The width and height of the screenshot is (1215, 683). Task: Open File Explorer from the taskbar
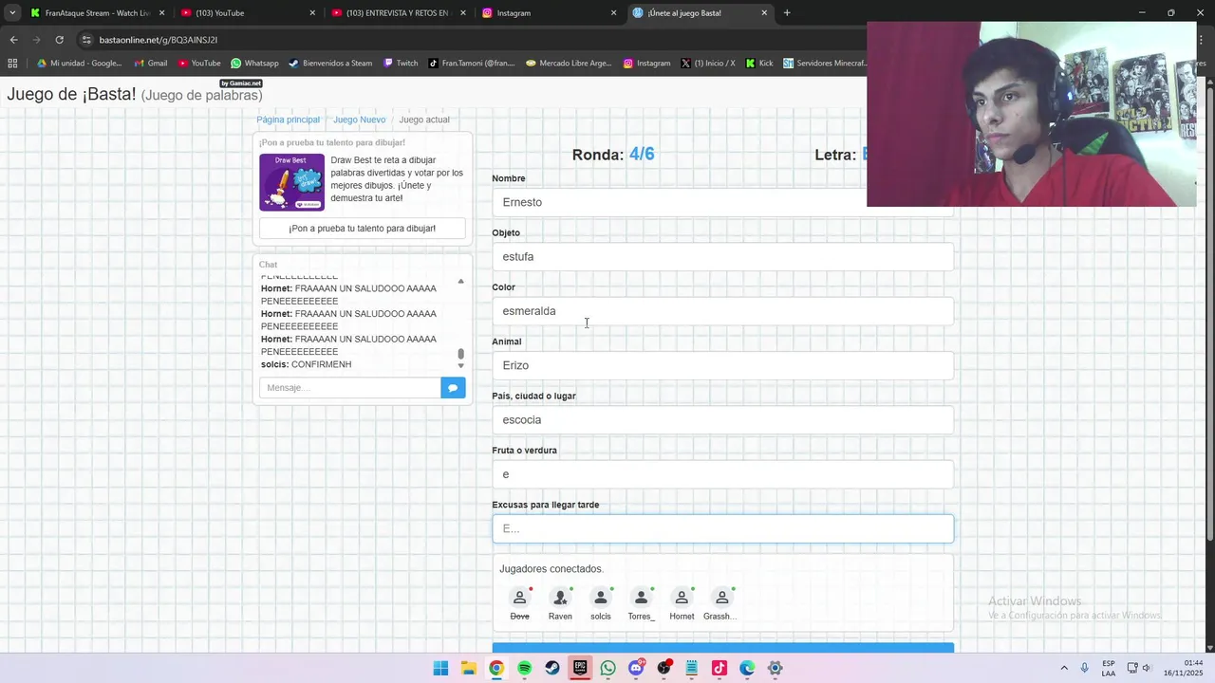tap(468, 668)
